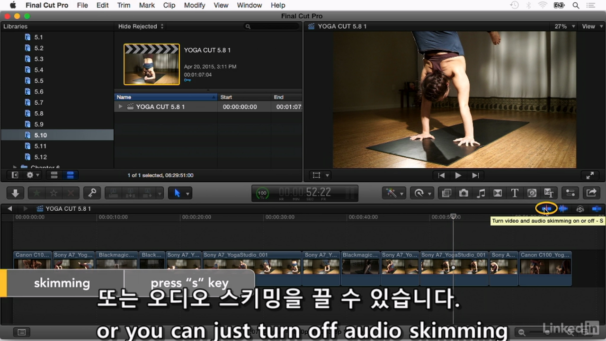Select event 5.10 in Libraries
The image size is (606, 341).
pos(57,135)
